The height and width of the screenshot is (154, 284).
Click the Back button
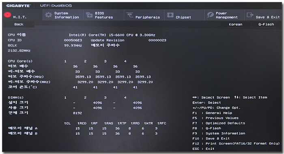pyautogui.click(x=19, y=24)
